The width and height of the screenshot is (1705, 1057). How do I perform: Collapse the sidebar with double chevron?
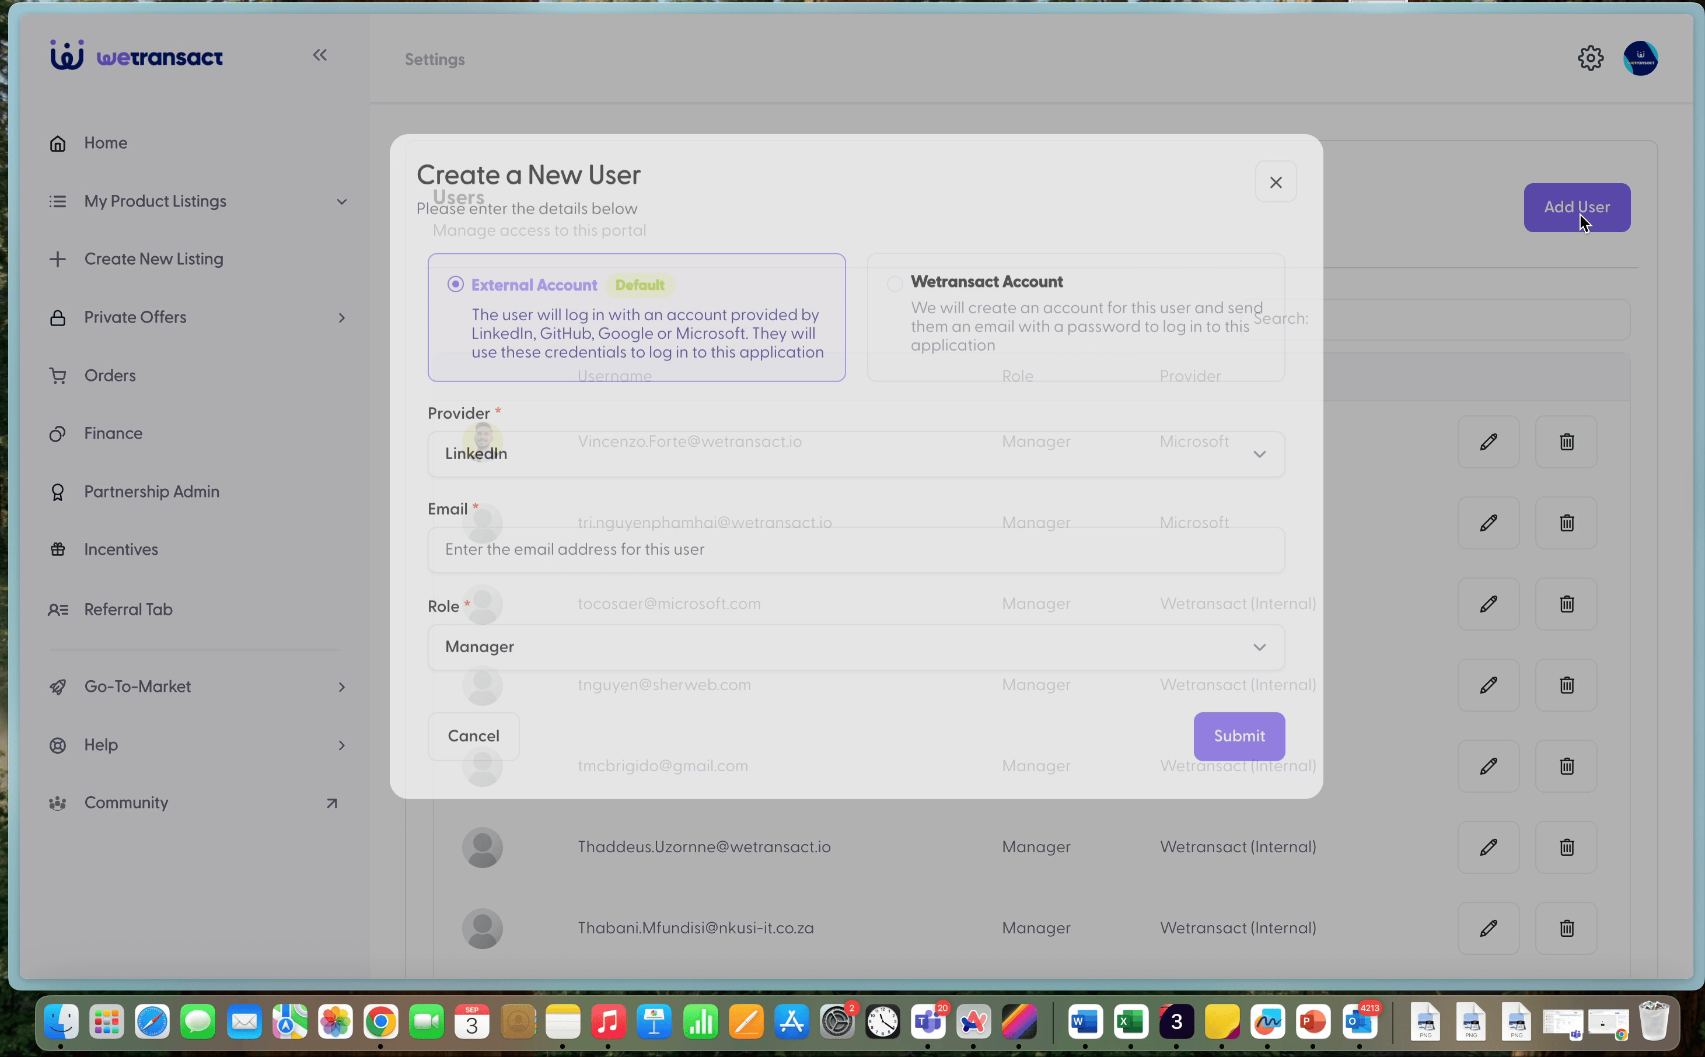tap(320, 55)
